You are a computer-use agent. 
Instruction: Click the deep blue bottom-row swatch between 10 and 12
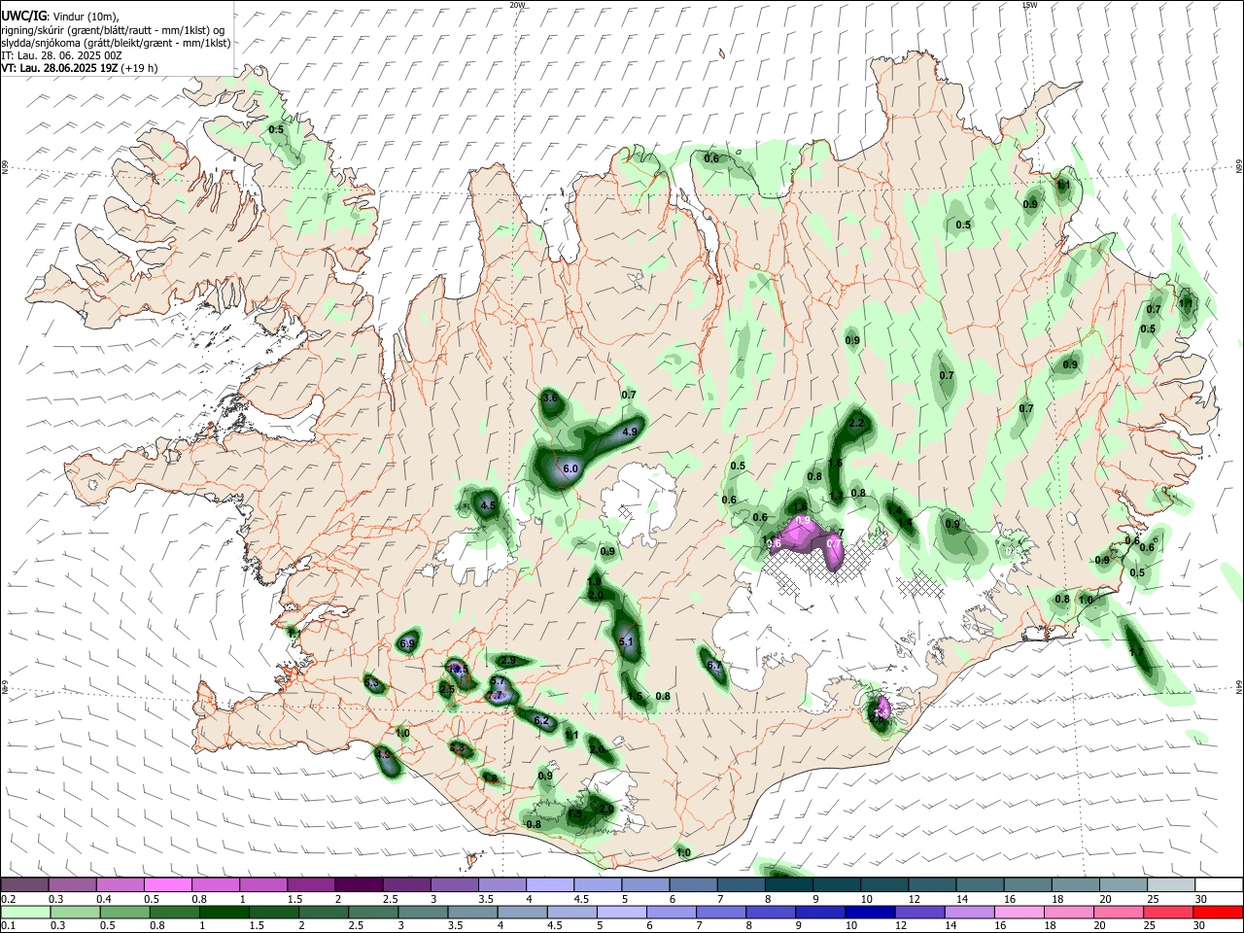click(x=870, y=912)
